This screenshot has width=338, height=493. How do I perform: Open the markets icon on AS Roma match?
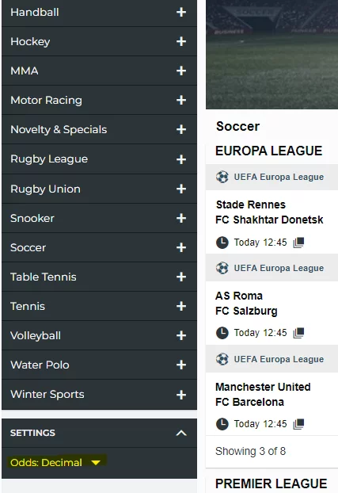pyautogui.click(x=298, y=333)
